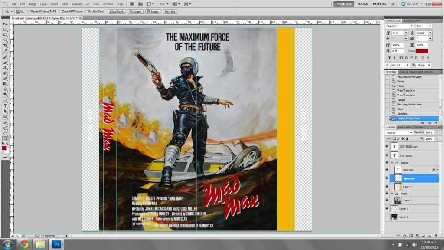Select the Pen tool
This screenshot has width=444, height=250.
pos(5,101)
